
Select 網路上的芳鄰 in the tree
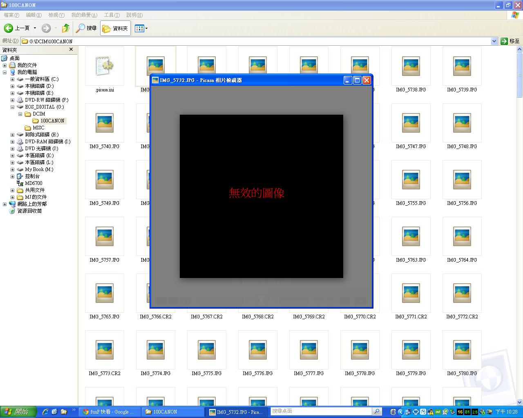[32, 204]
